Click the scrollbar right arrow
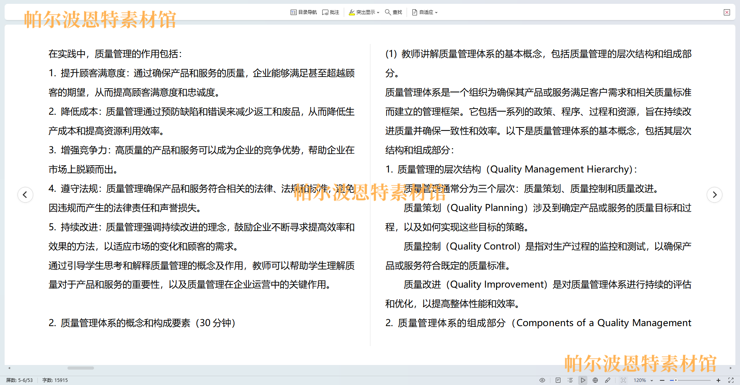The image size is (740, 385). (x=730, y=368)
